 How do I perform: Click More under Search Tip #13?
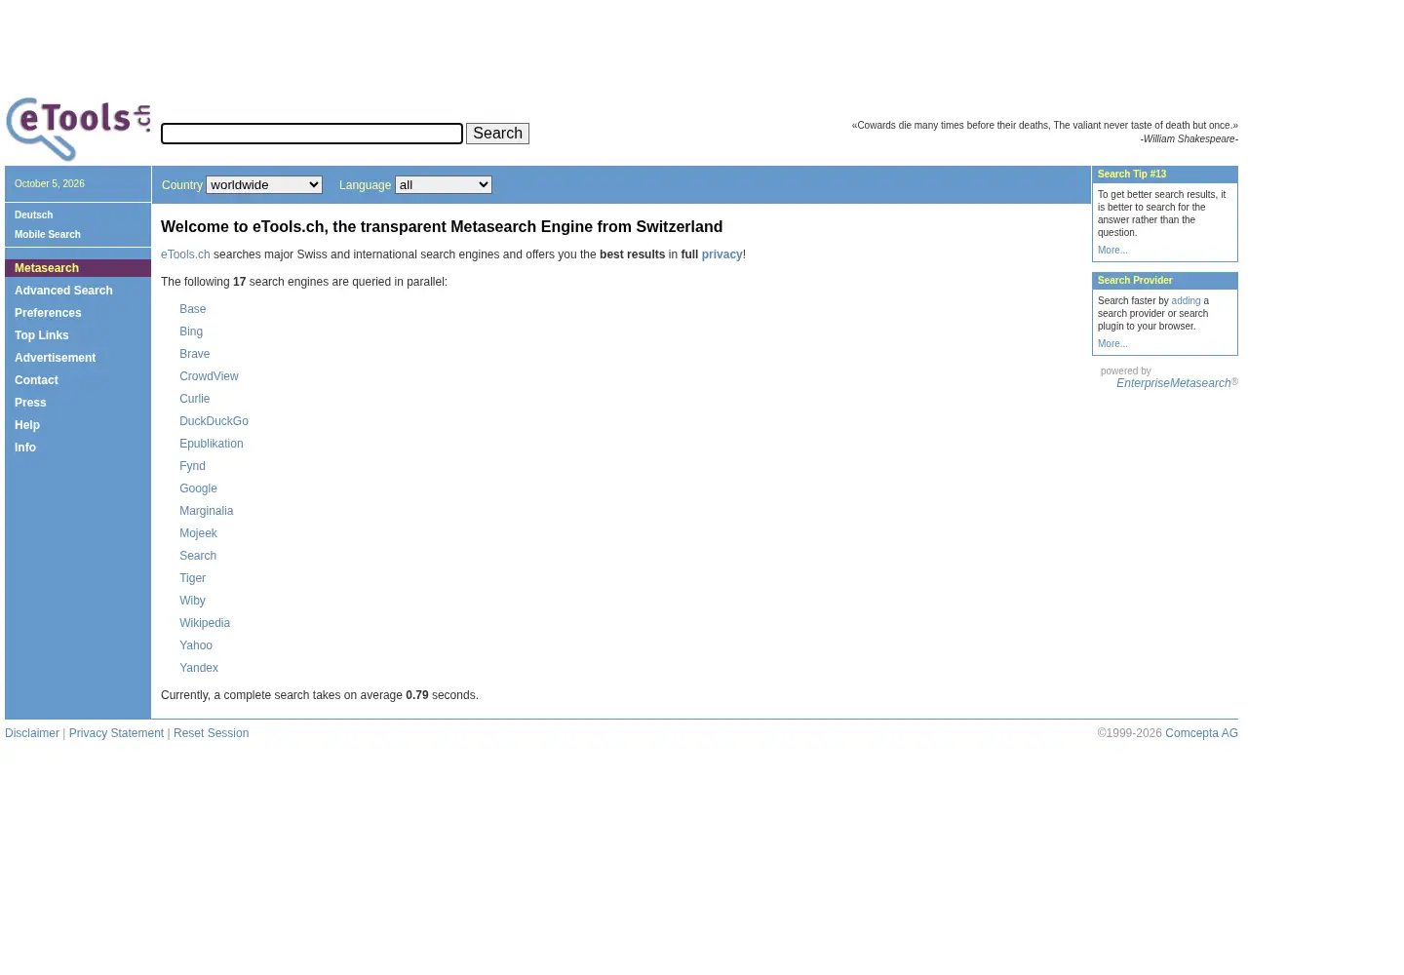(1112, 251)
